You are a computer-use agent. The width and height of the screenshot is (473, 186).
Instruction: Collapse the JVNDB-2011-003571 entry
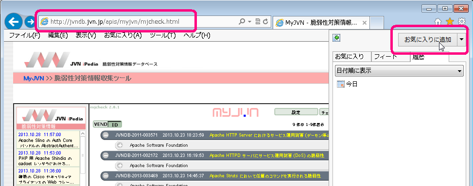tap(105, 135)
